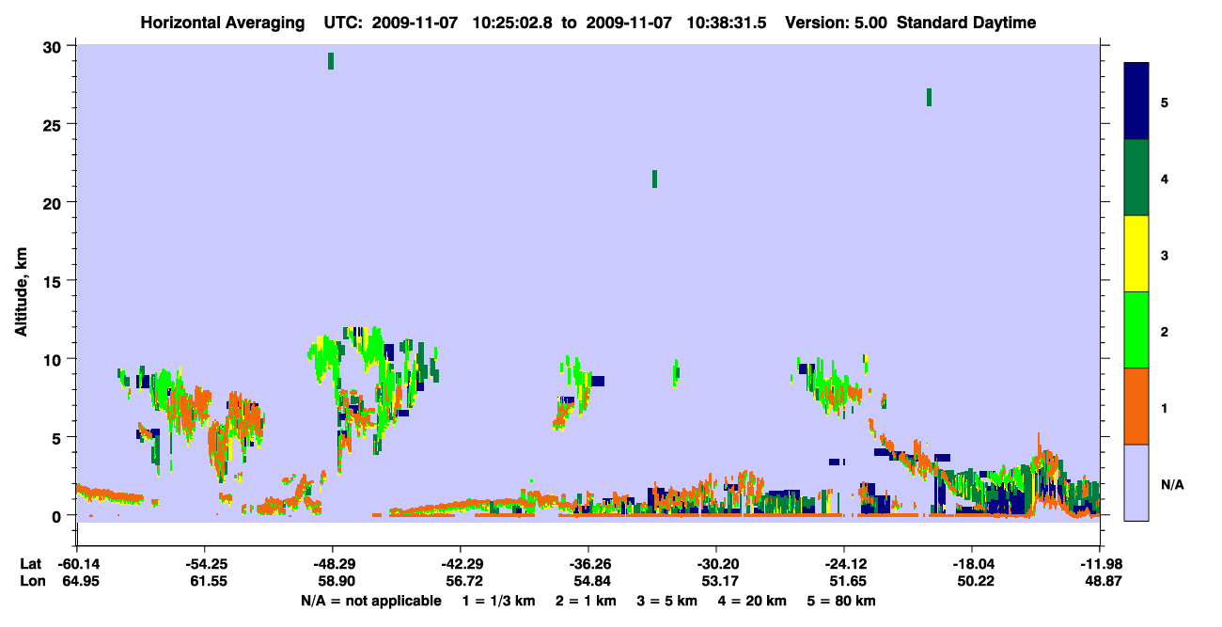Click the colorbar label 1
The image size is (1222, 627).
(x=1165, y=406)
